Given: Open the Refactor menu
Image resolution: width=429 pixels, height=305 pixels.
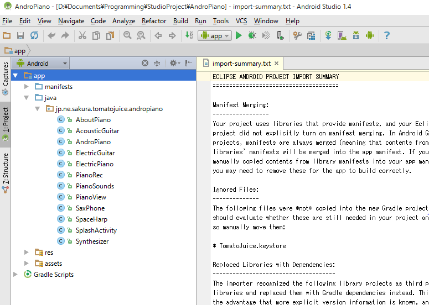Looking at the screenshot, I should coord(153,21).
